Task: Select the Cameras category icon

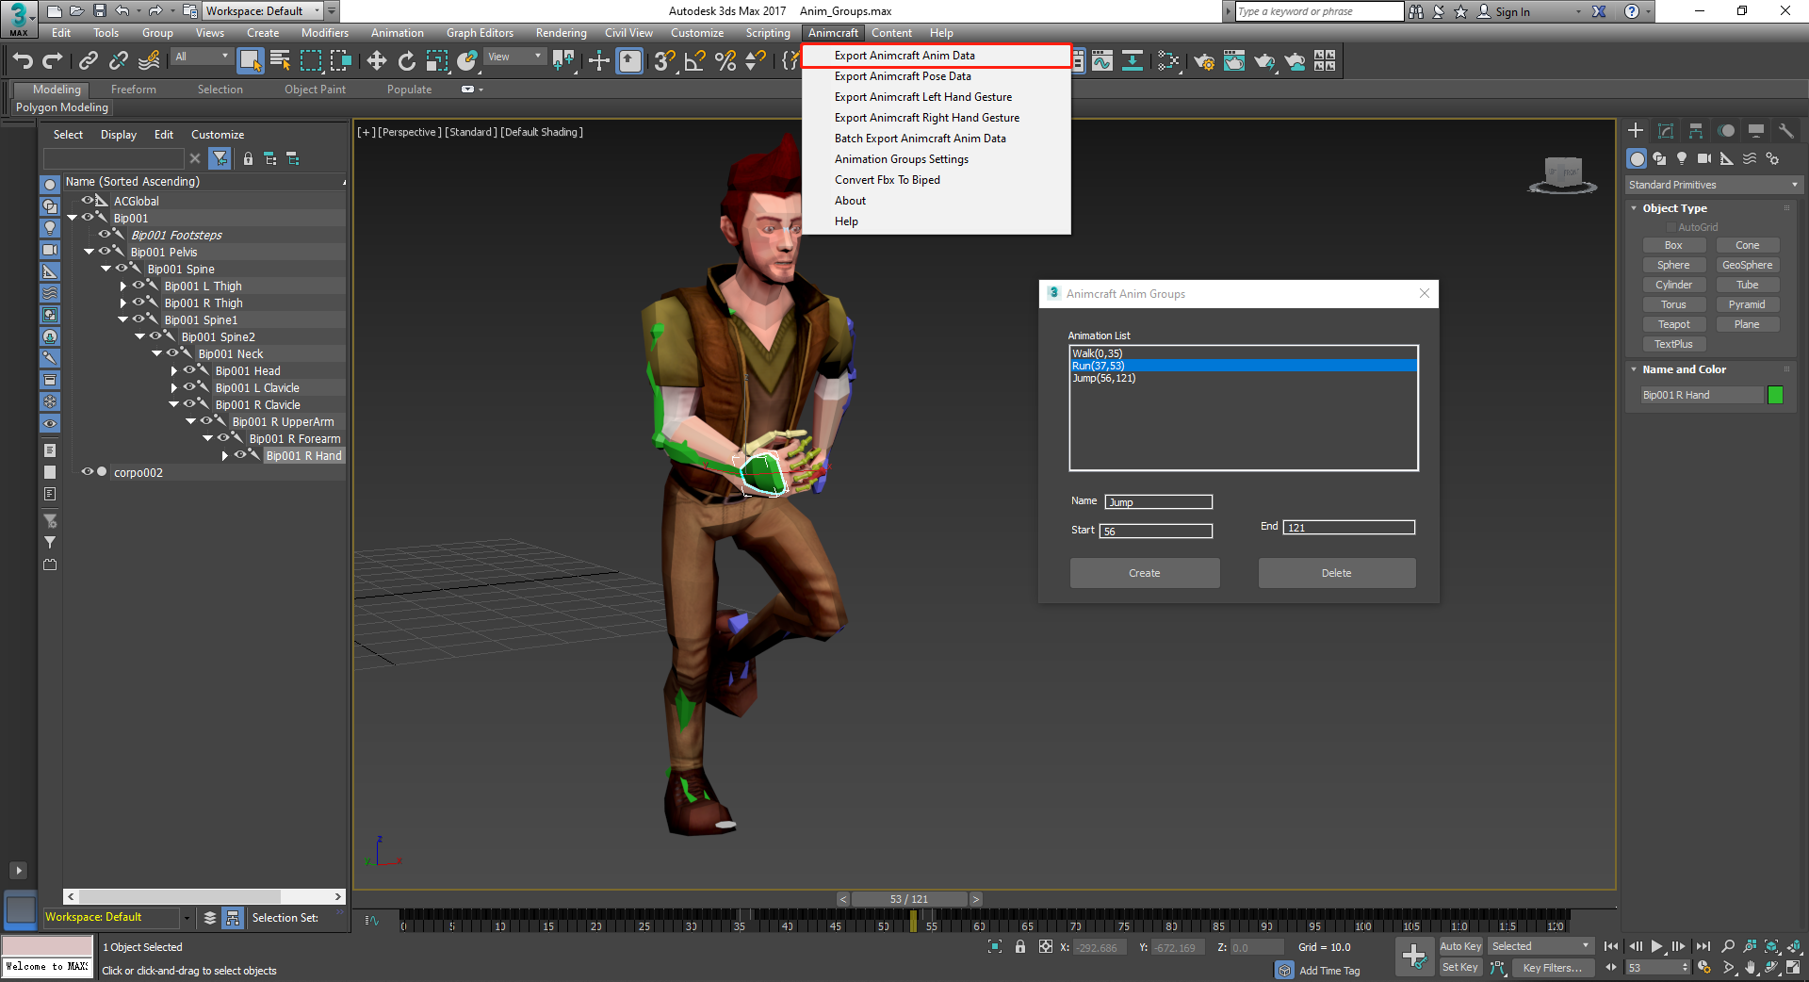Action: pos(1704,158)
